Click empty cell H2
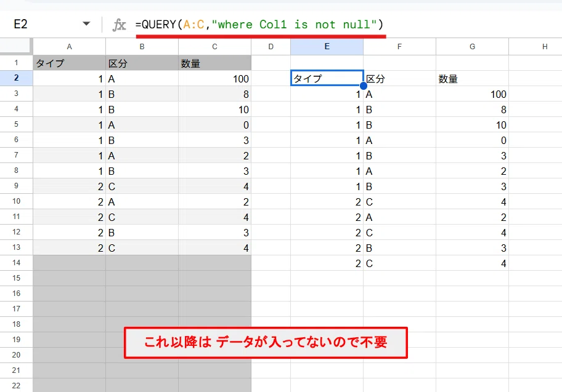Viewport: 562px width, 392px height. pos(536,78)
